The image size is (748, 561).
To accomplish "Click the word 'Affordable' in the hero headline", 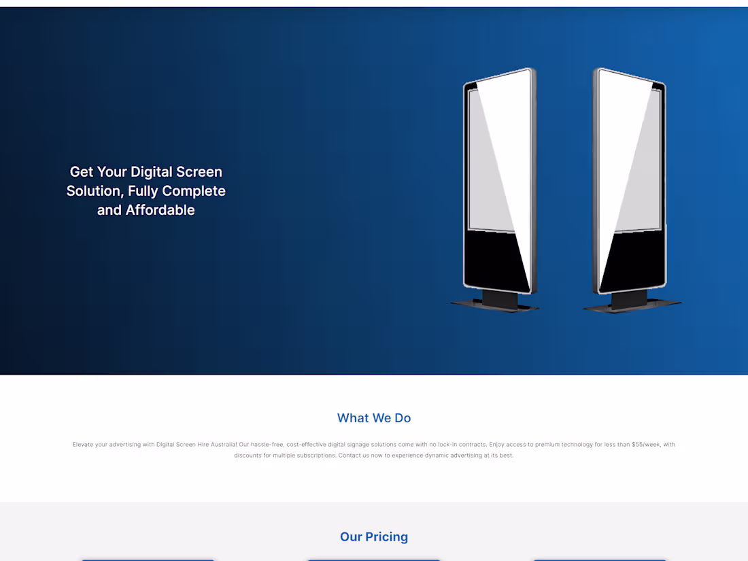I will 160,210.
